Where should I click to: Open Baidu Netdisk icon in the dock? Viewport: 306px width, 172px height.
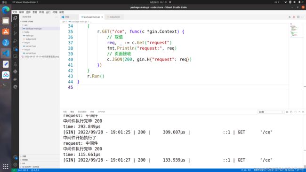click(x=6, y=75)
